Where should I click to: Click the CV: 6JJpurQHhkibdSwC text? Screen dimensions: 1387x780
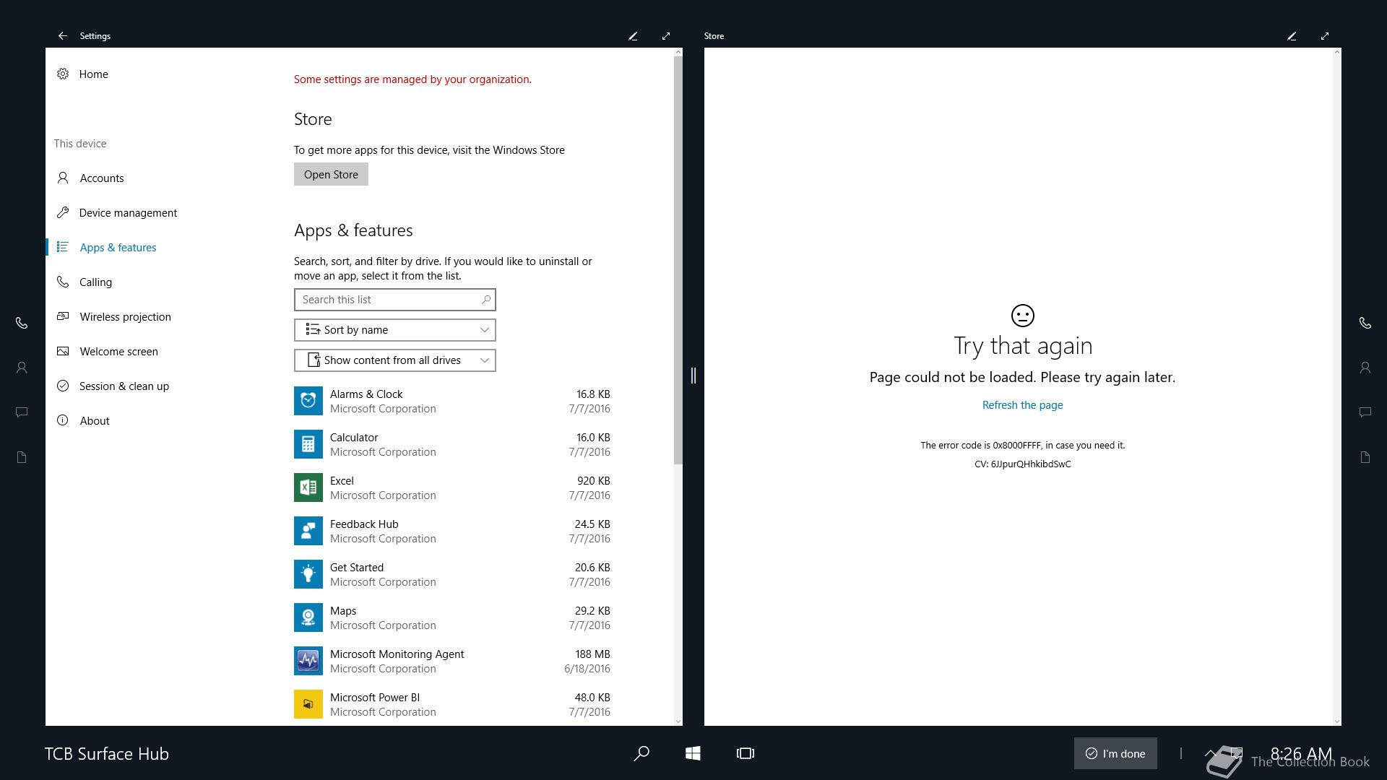tap(1022, 464)
